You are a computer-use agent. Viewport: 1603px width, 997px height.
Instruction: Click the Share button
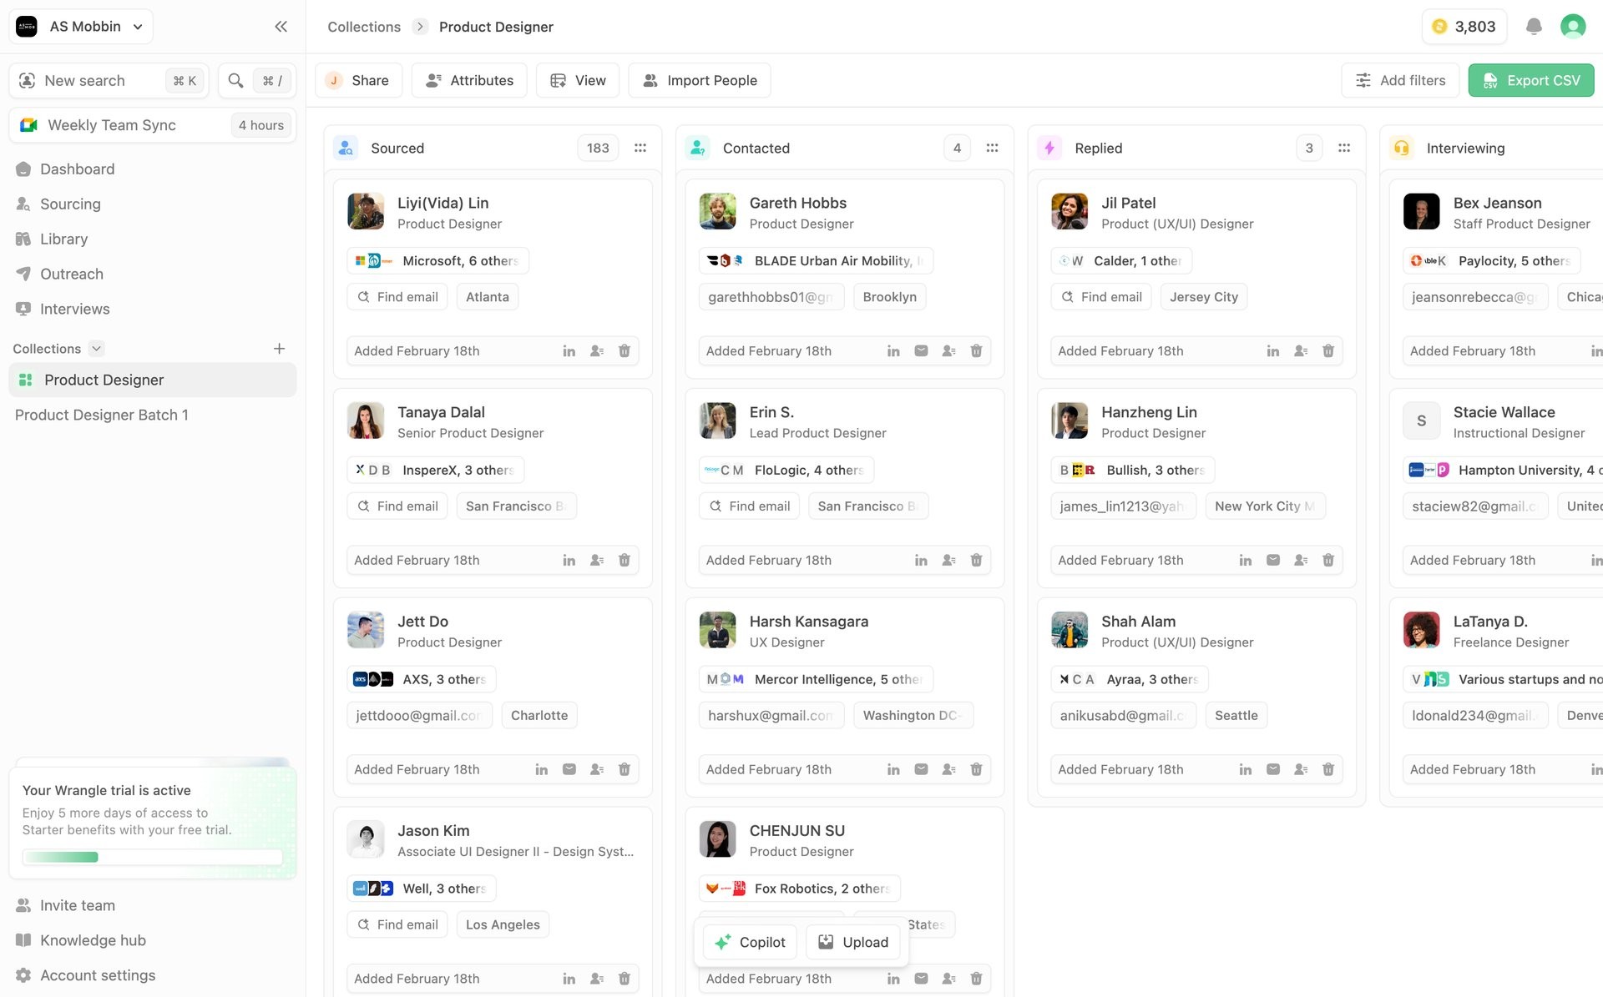(x=358, y=80)
